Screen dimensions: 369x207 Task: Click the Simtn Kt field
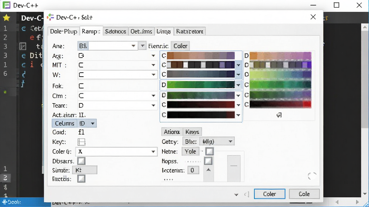(x=85, y=170)
